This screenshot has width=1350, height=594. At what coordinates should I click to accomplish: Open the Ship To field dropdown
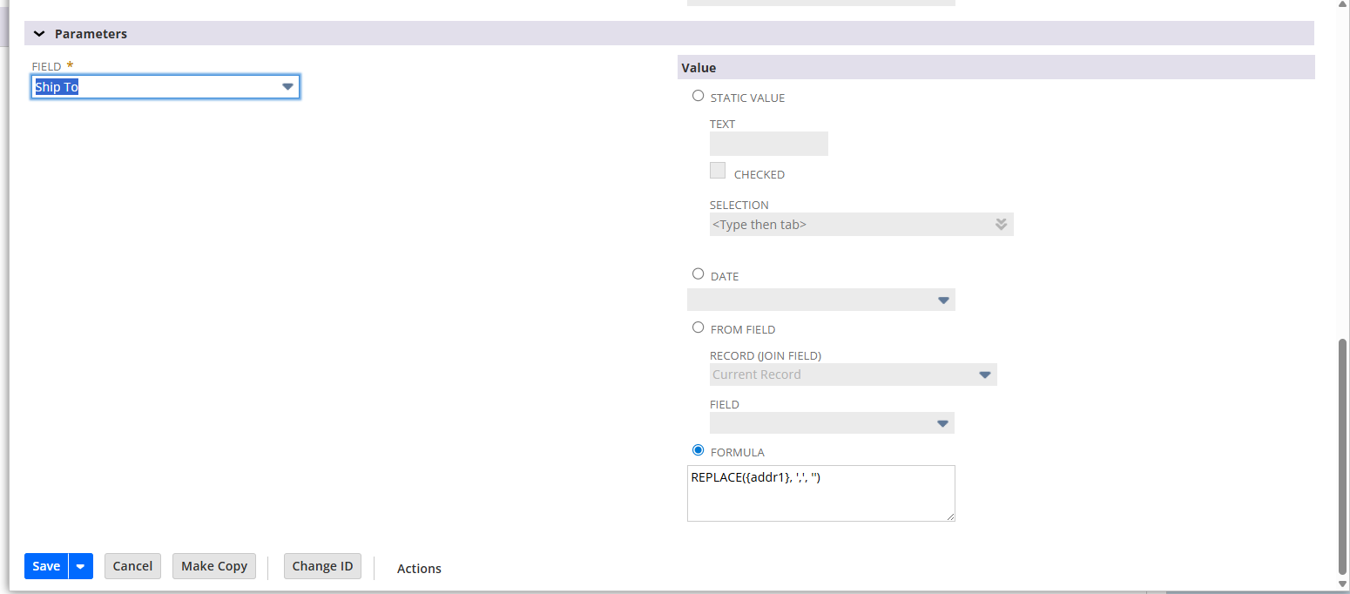pos(287,87)
